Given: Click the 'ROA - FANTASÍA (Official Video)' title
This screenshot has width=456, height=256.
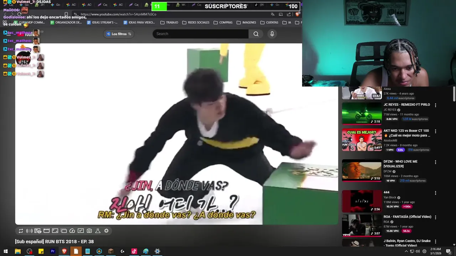Looking at the screenshot, I should [x=408, y=217].
